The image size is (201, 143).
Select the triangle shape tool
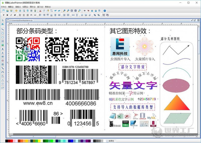[x=3, y=80]
